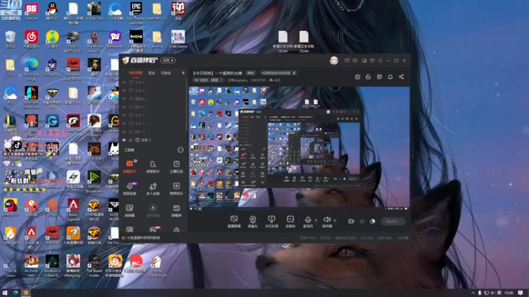The height and width of the screenshot is (297, 529).
Task: Toggle visibility eye of 图片 4 layer
Action: point(124,107)
